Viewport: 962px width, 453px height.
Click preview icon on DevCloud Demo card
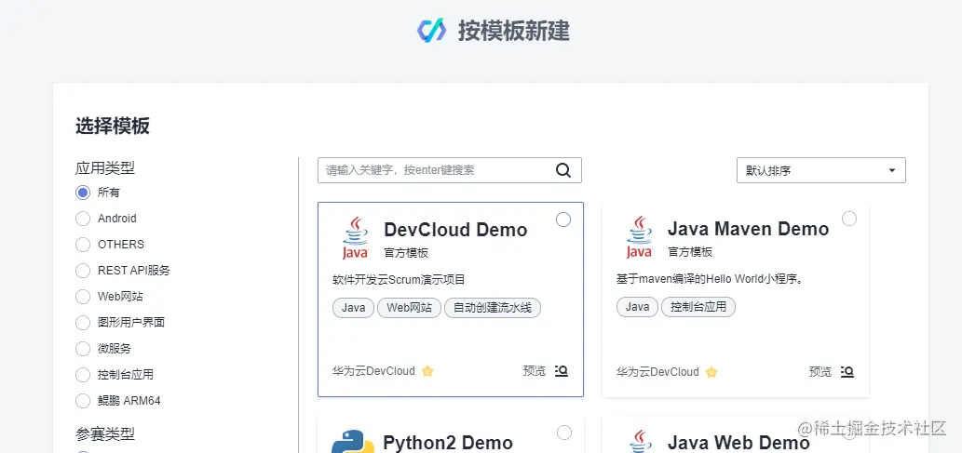click(562, 371)
